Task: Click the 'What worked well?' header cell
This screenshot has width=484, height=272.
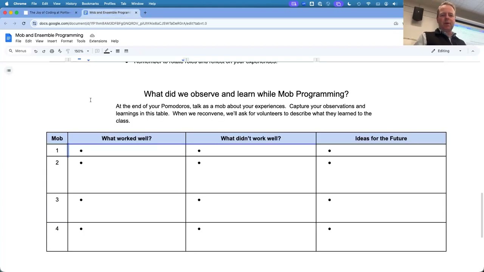Action: 127,138
